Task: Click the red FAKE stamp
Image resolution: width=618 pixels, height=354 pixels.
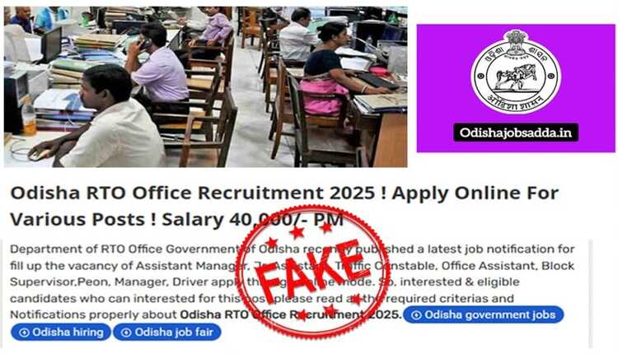Action: pos(313,271)
